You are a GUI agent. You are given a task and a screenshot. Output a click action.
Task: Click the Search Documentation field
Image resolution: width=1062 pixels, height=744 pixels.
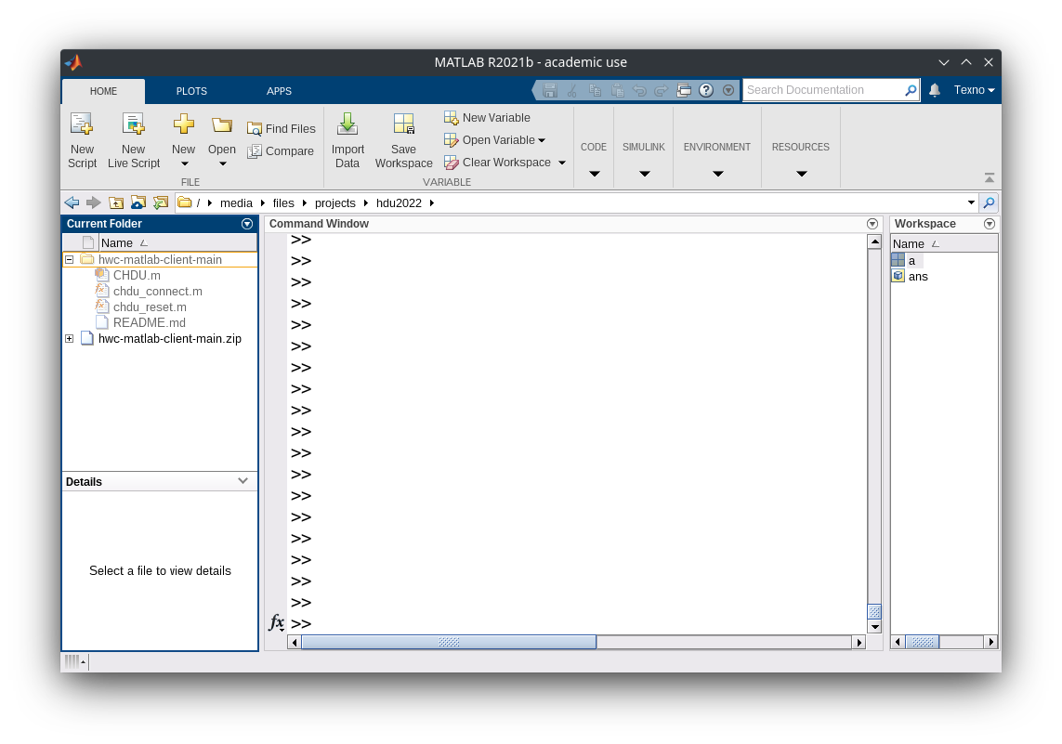(821, 90)
